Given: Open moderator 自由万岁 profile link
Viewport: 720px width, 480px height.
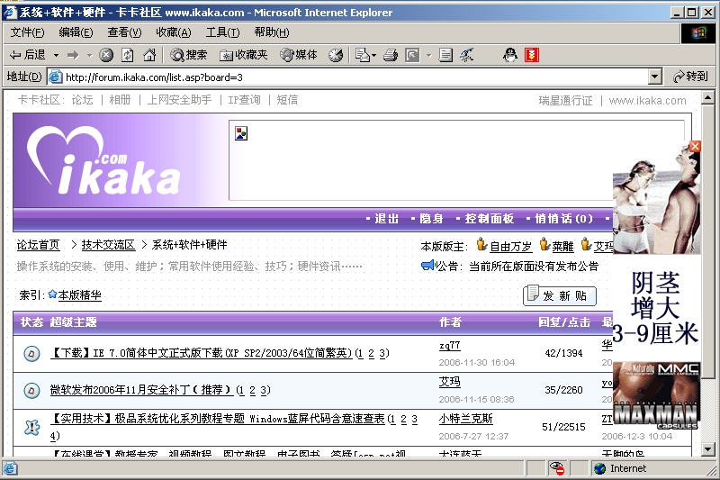Looking at the screenshot, I should 510,247.
